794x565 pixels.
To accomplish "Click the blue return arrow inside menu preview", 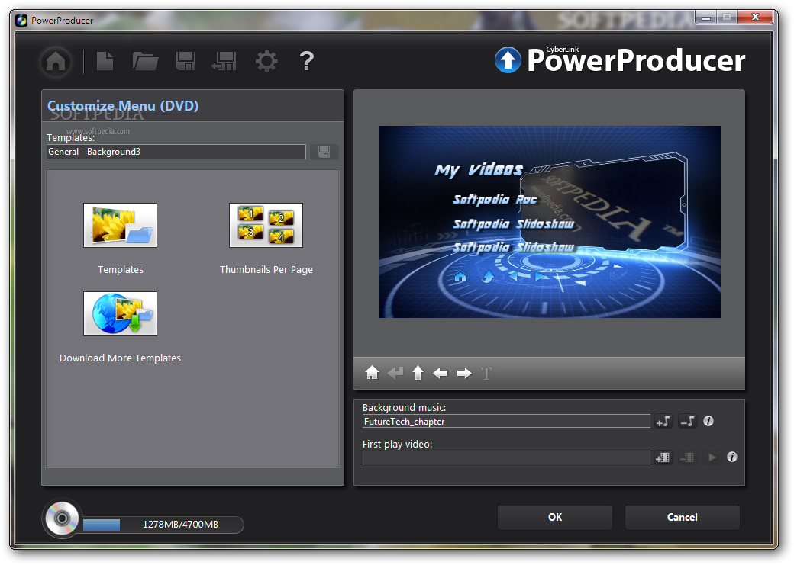I will point(486,277).
